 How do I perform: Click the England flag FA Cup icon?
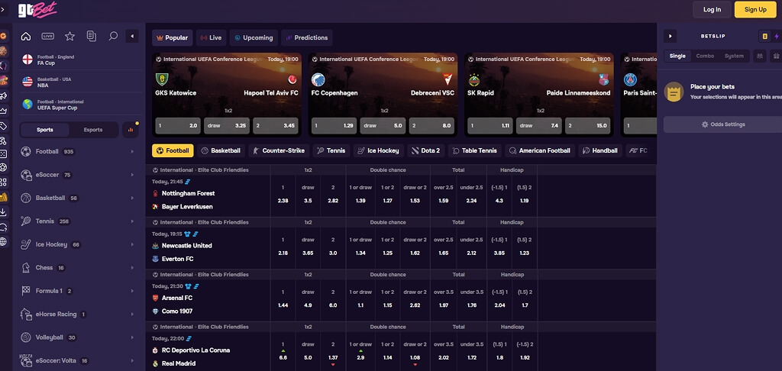(27, 60)
